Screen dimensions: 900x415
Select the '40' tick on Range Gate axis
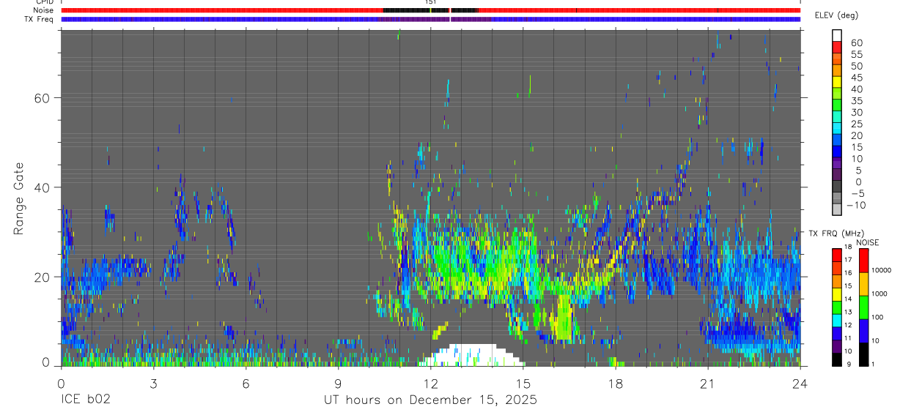pyautogui.click(x=40, y=187)
